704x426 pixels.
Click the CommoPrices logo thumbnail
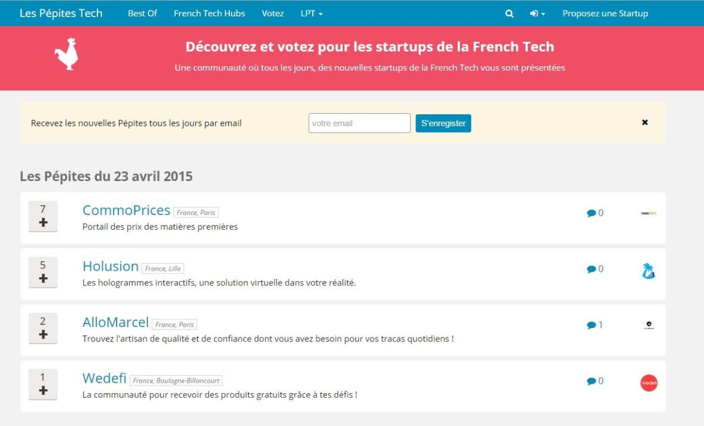click(648, 213)
